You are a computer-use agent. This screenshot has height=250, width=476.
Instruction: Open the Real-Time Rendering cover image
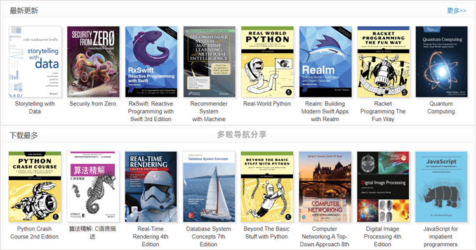pos(151,187)
